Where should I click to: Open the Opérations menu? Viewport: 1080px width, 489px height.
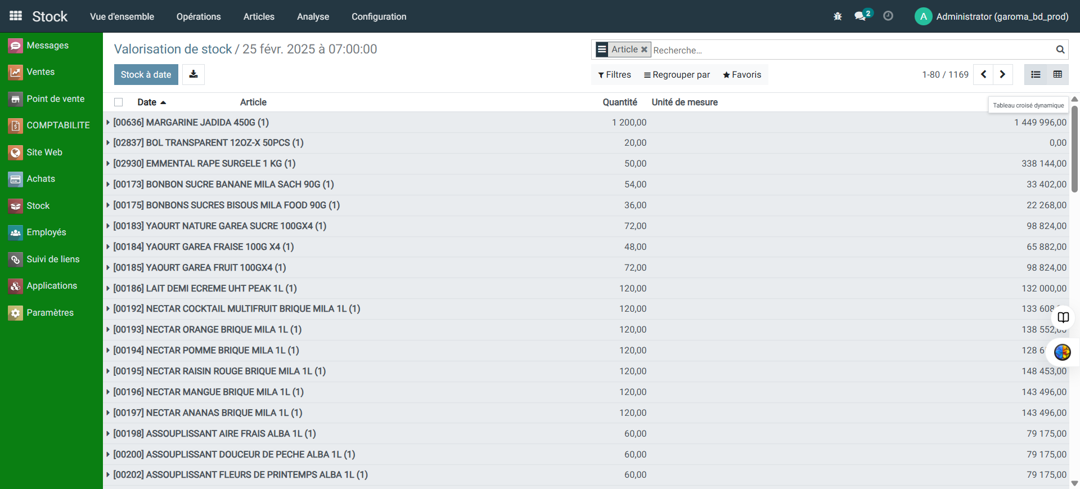click(199, 16)
